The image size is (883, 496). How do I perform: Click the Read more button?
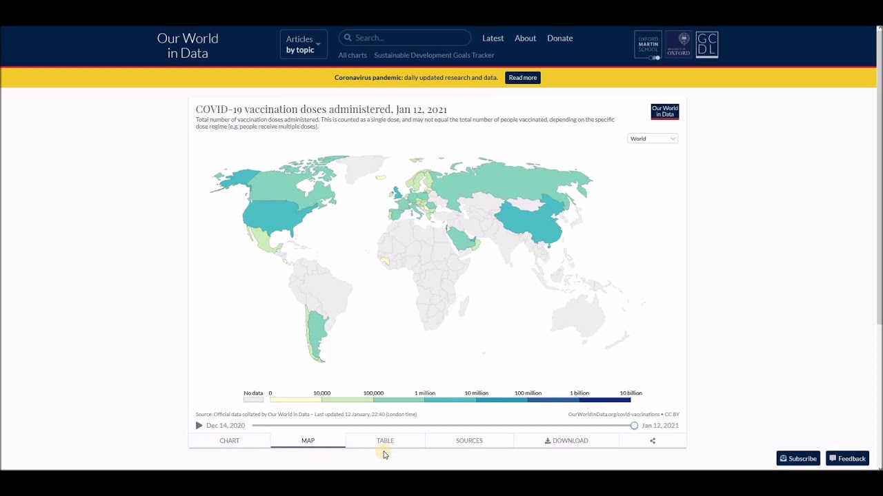click(522, 78)
